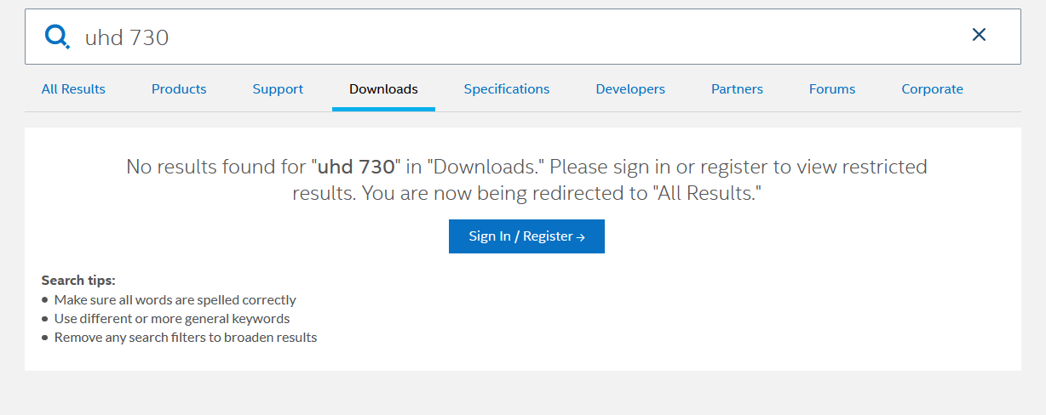This screenshot has height=415, width=1046.
Task: Clear the search with the X icon
Action: [979, 35]
